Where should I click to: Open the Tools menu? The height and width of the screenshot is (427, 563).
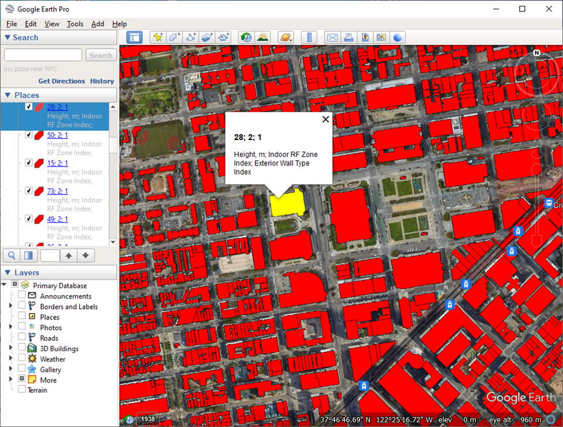point(75,24)
